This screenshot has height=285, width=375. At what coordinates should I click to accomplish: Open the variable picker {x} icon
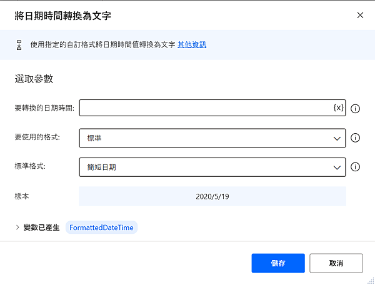pyautogui.click(x=338, y=108)
